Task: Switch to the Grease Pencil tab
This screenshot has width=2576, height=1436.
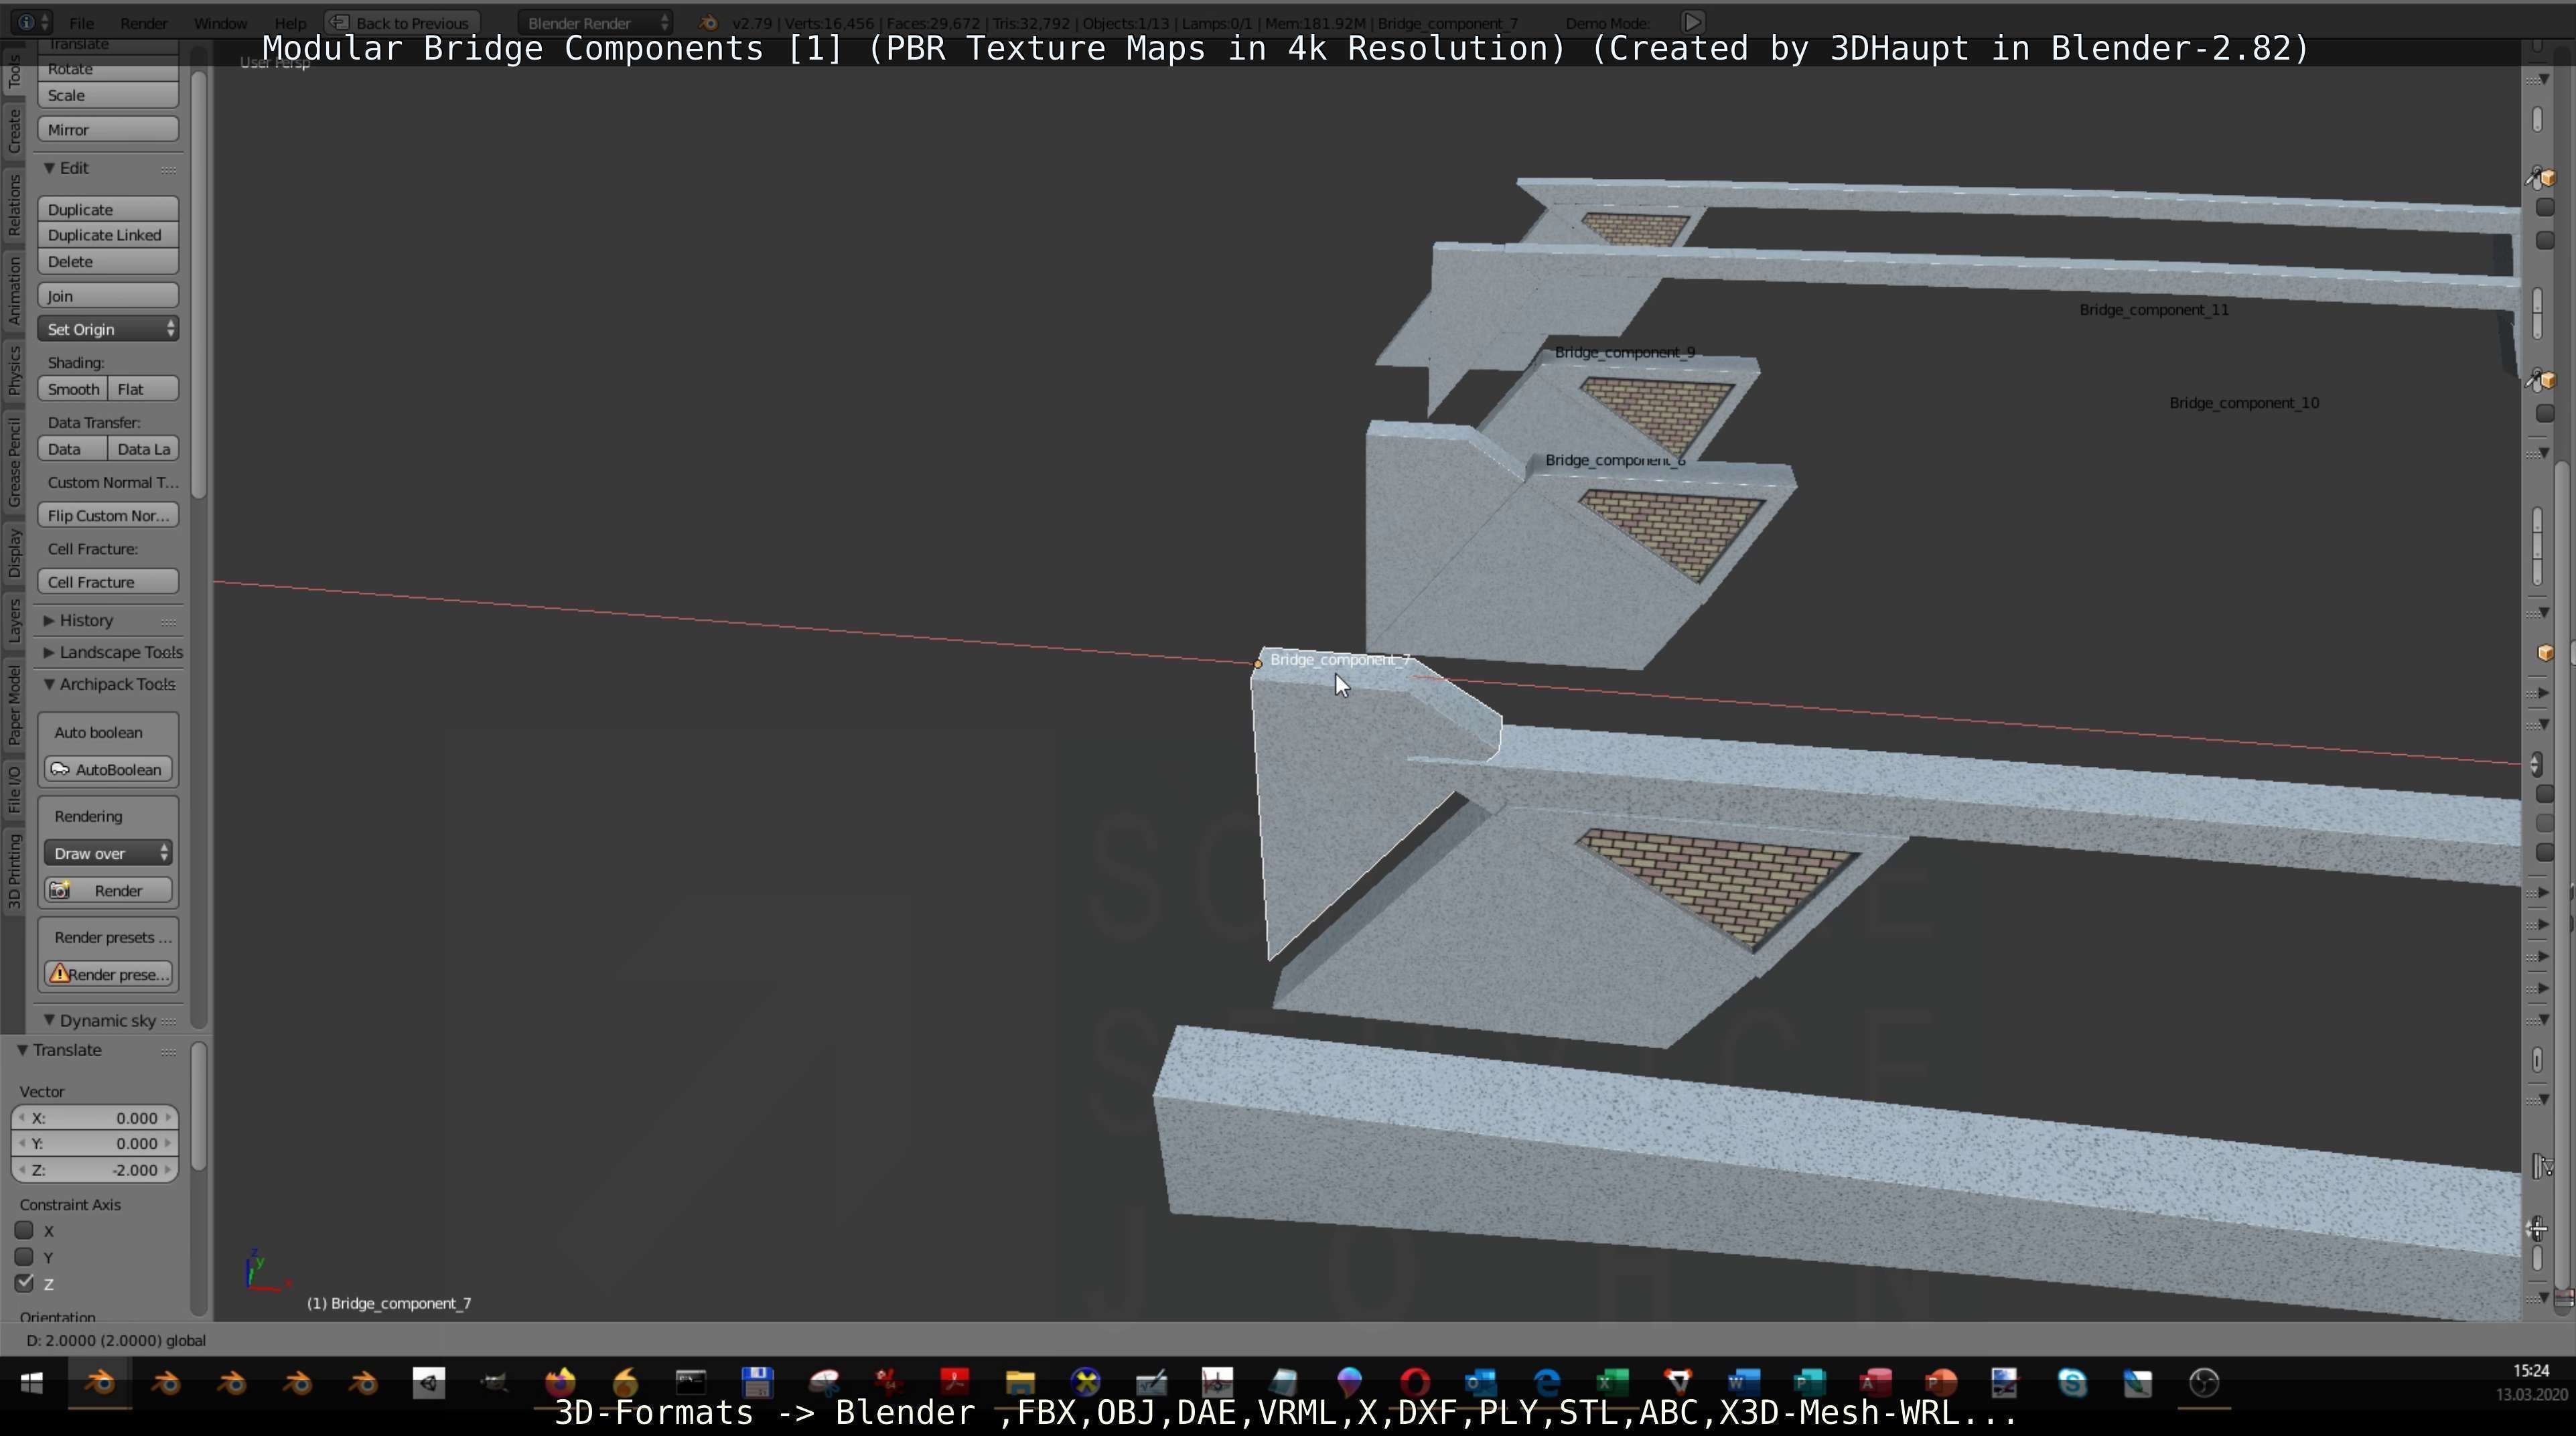Action: pos(14,462)
